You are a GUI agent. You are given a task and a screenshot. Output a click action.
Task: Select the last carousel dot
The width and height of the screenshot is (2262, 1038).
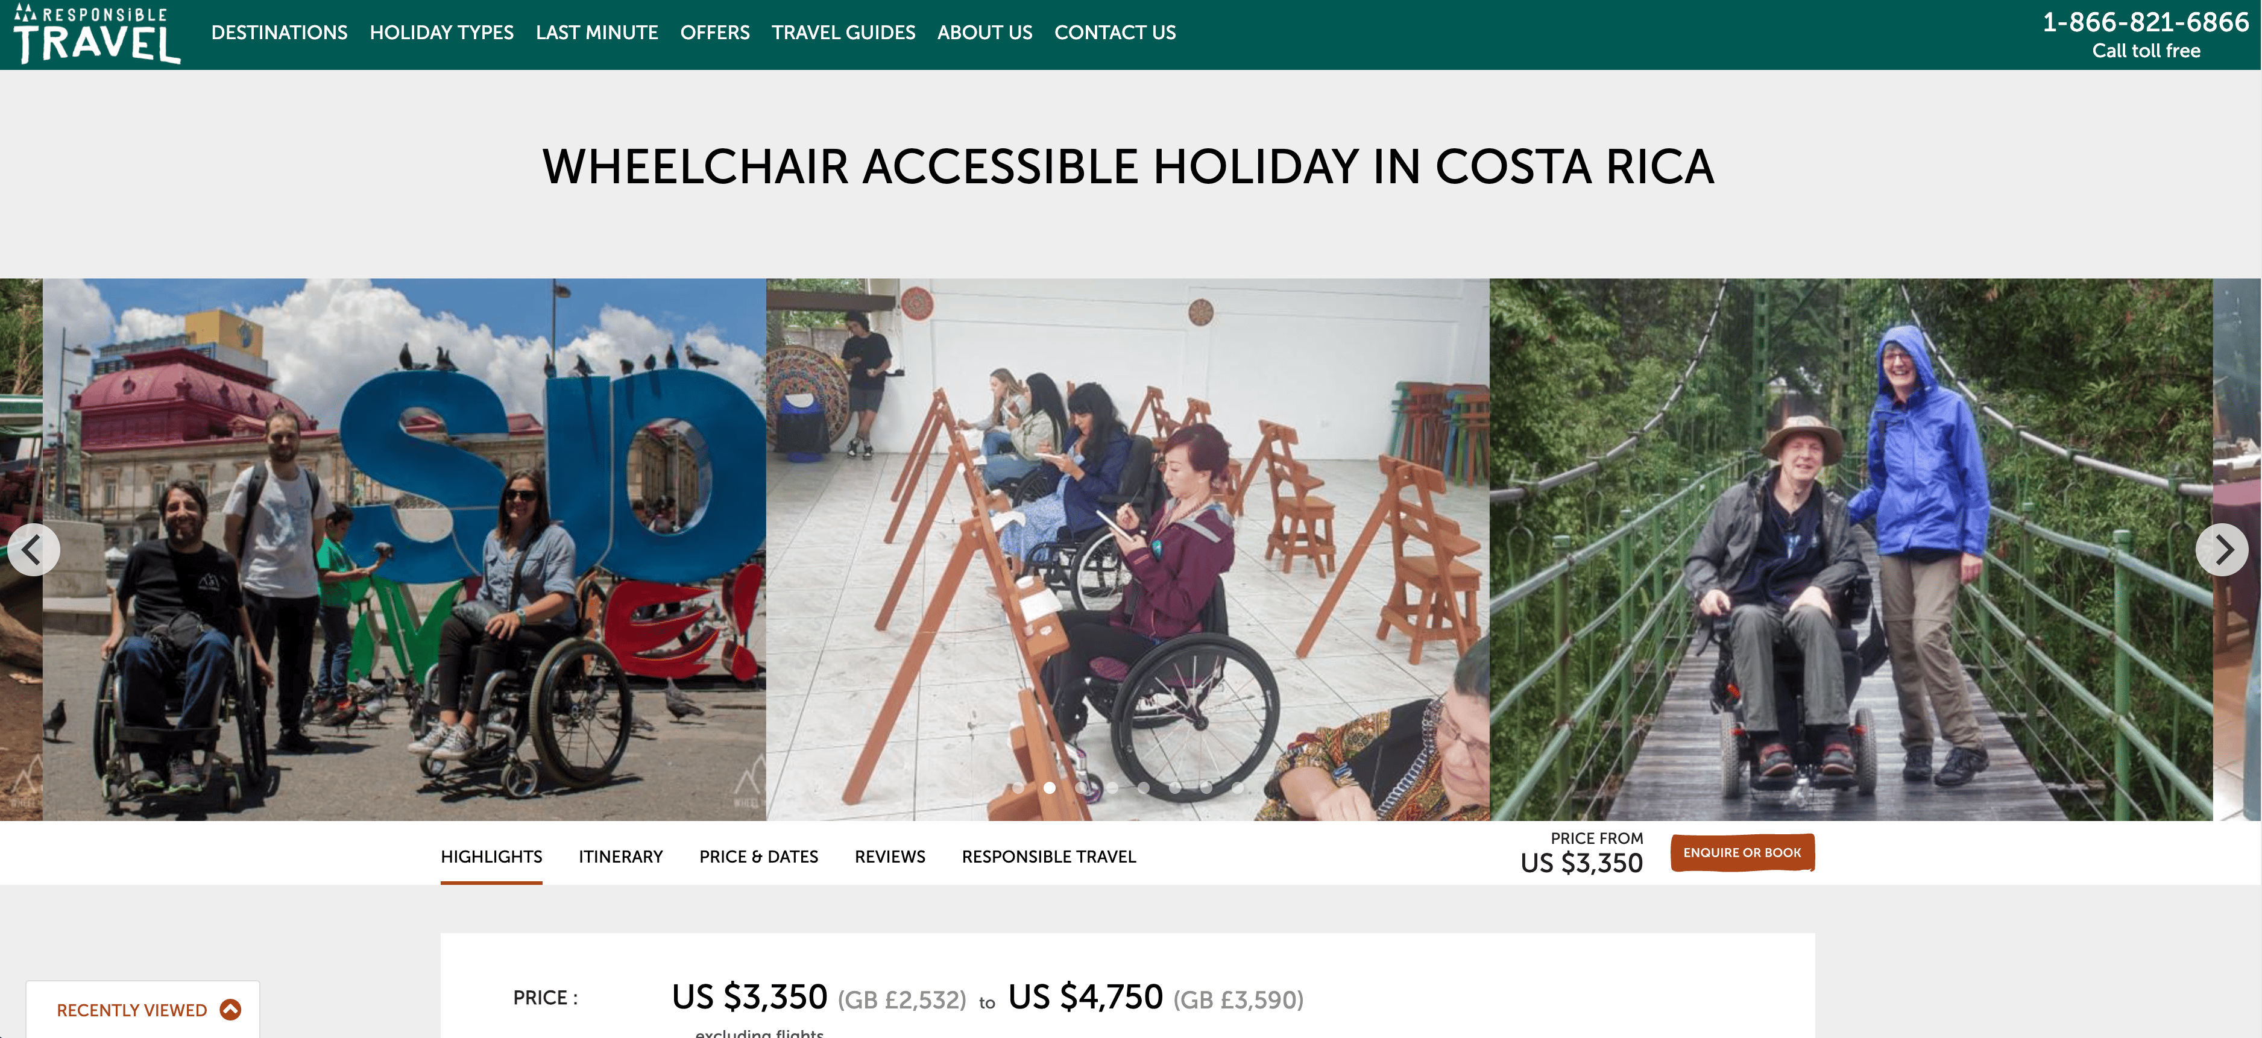(x=1237, y=788)
